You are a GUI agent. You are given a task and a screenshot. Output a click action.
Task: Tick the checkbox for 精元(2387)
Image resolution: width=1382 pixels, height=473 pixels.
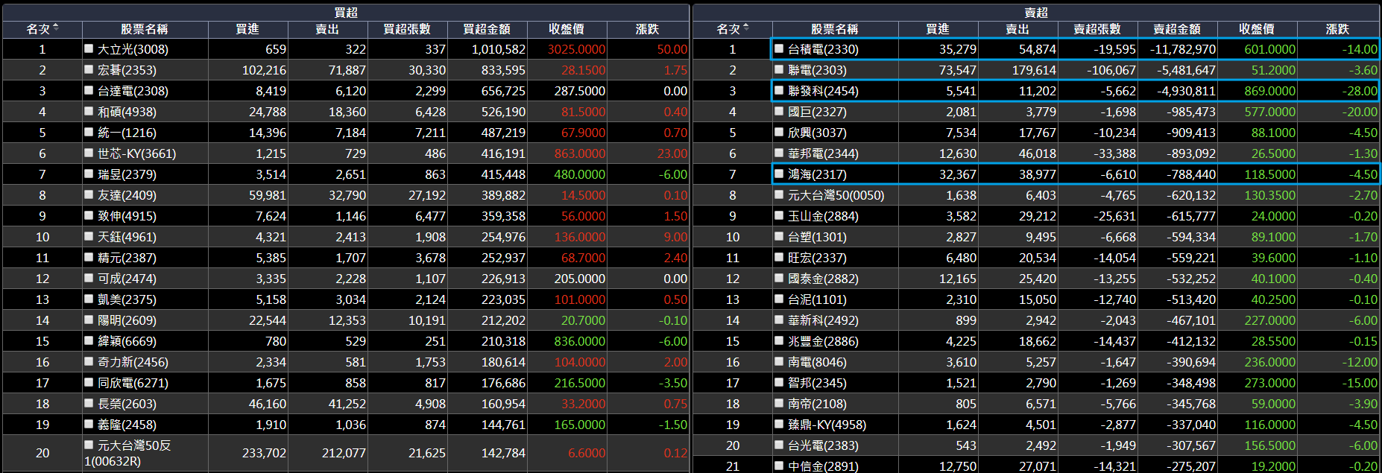[89, 257]
